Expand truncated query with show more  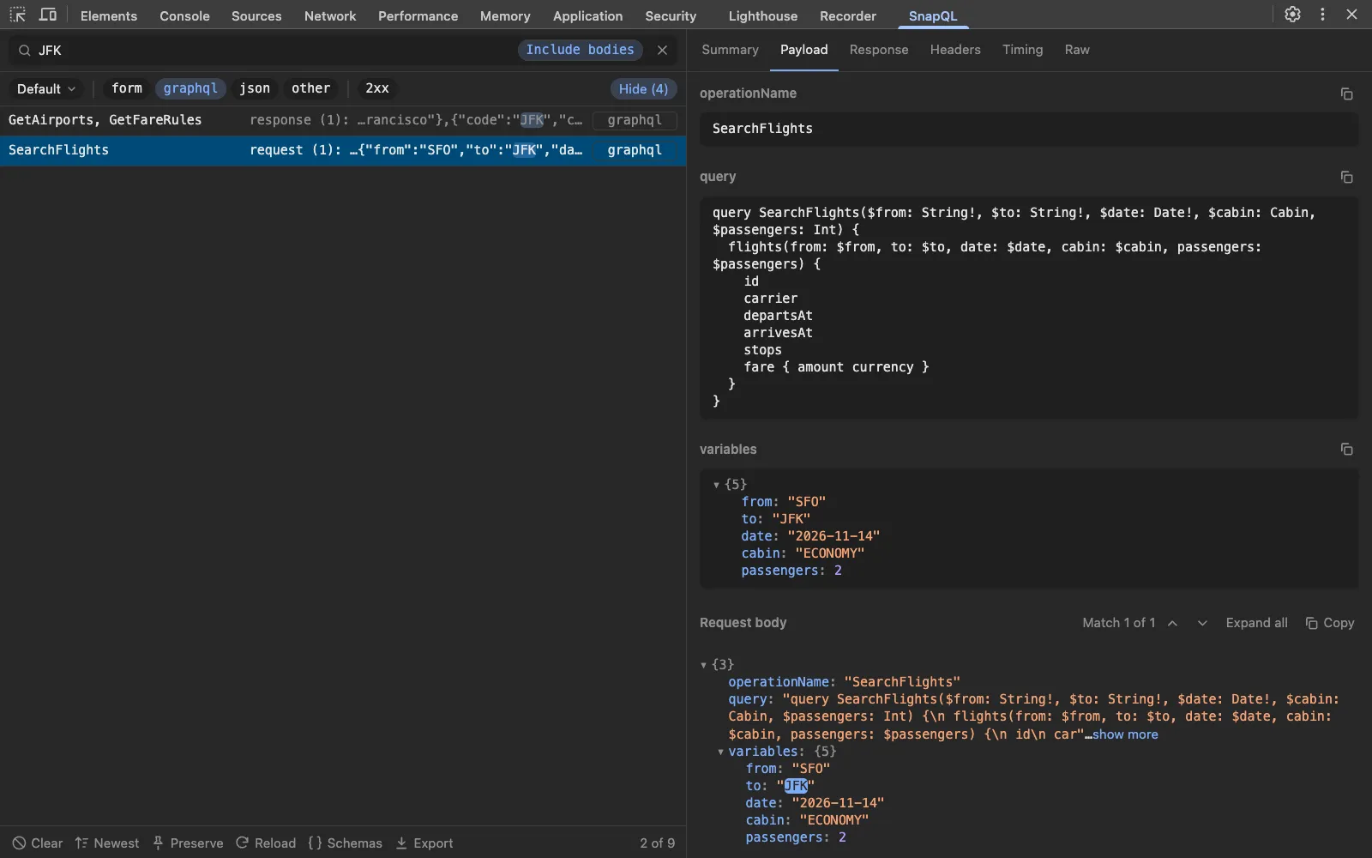coord(1125,734)
